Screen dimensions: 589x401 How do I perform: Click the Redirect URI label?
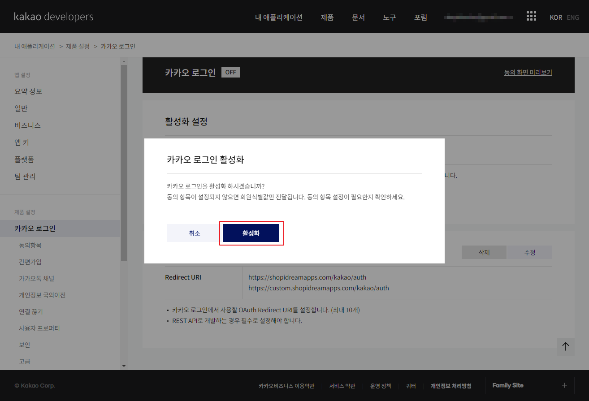[x=183, y=277]
